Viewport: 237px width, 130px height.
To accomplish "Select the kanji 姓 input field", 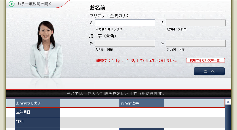I will [x=125, y=44].
